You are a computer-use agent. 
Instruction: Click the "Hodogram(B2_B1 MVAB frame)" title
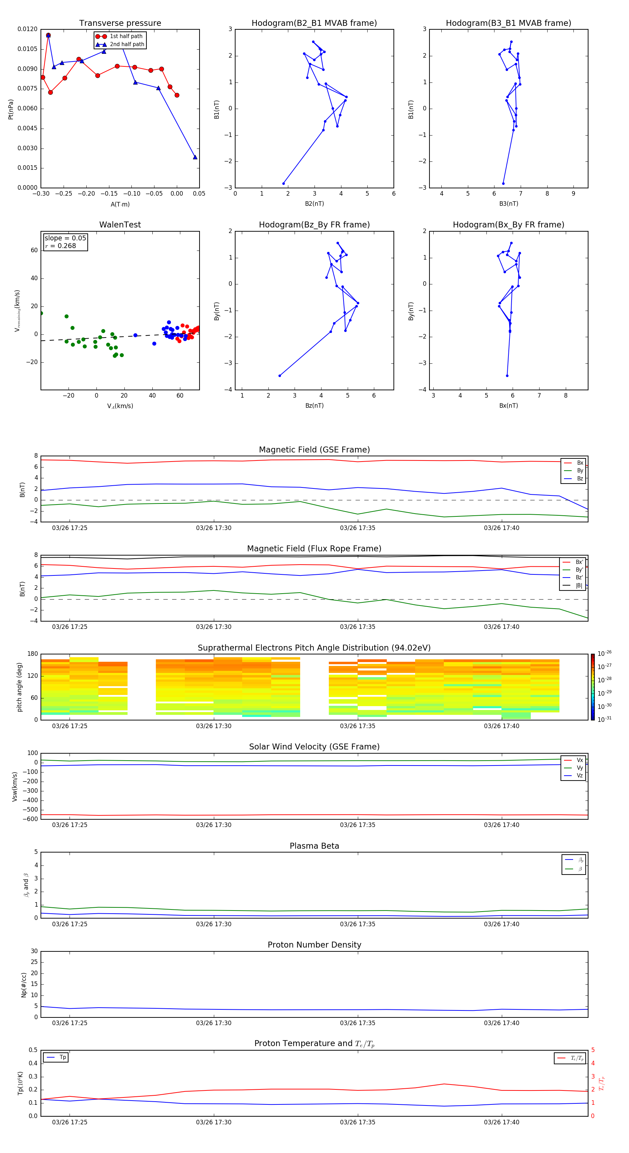pos(314,23)
